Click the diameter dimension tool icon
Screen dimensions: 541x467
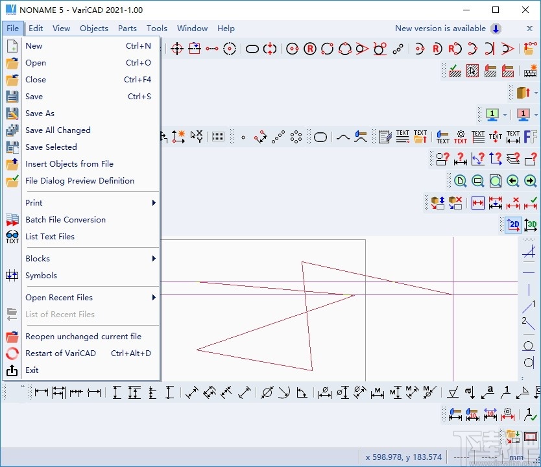267,392
